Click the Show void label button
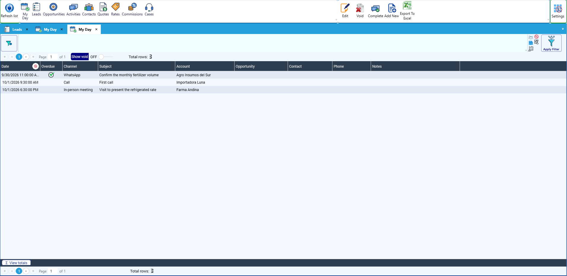Viewport: 567px width, 276px height. [80, 57]
